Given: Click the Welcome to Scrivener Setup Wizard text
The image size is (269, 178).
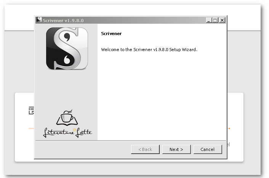Looking at the screenshot, I should [149, 50].
